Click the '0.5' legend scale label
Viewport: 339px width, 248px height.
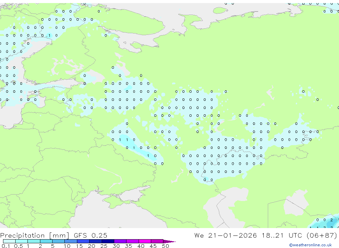tap(18, 246)
